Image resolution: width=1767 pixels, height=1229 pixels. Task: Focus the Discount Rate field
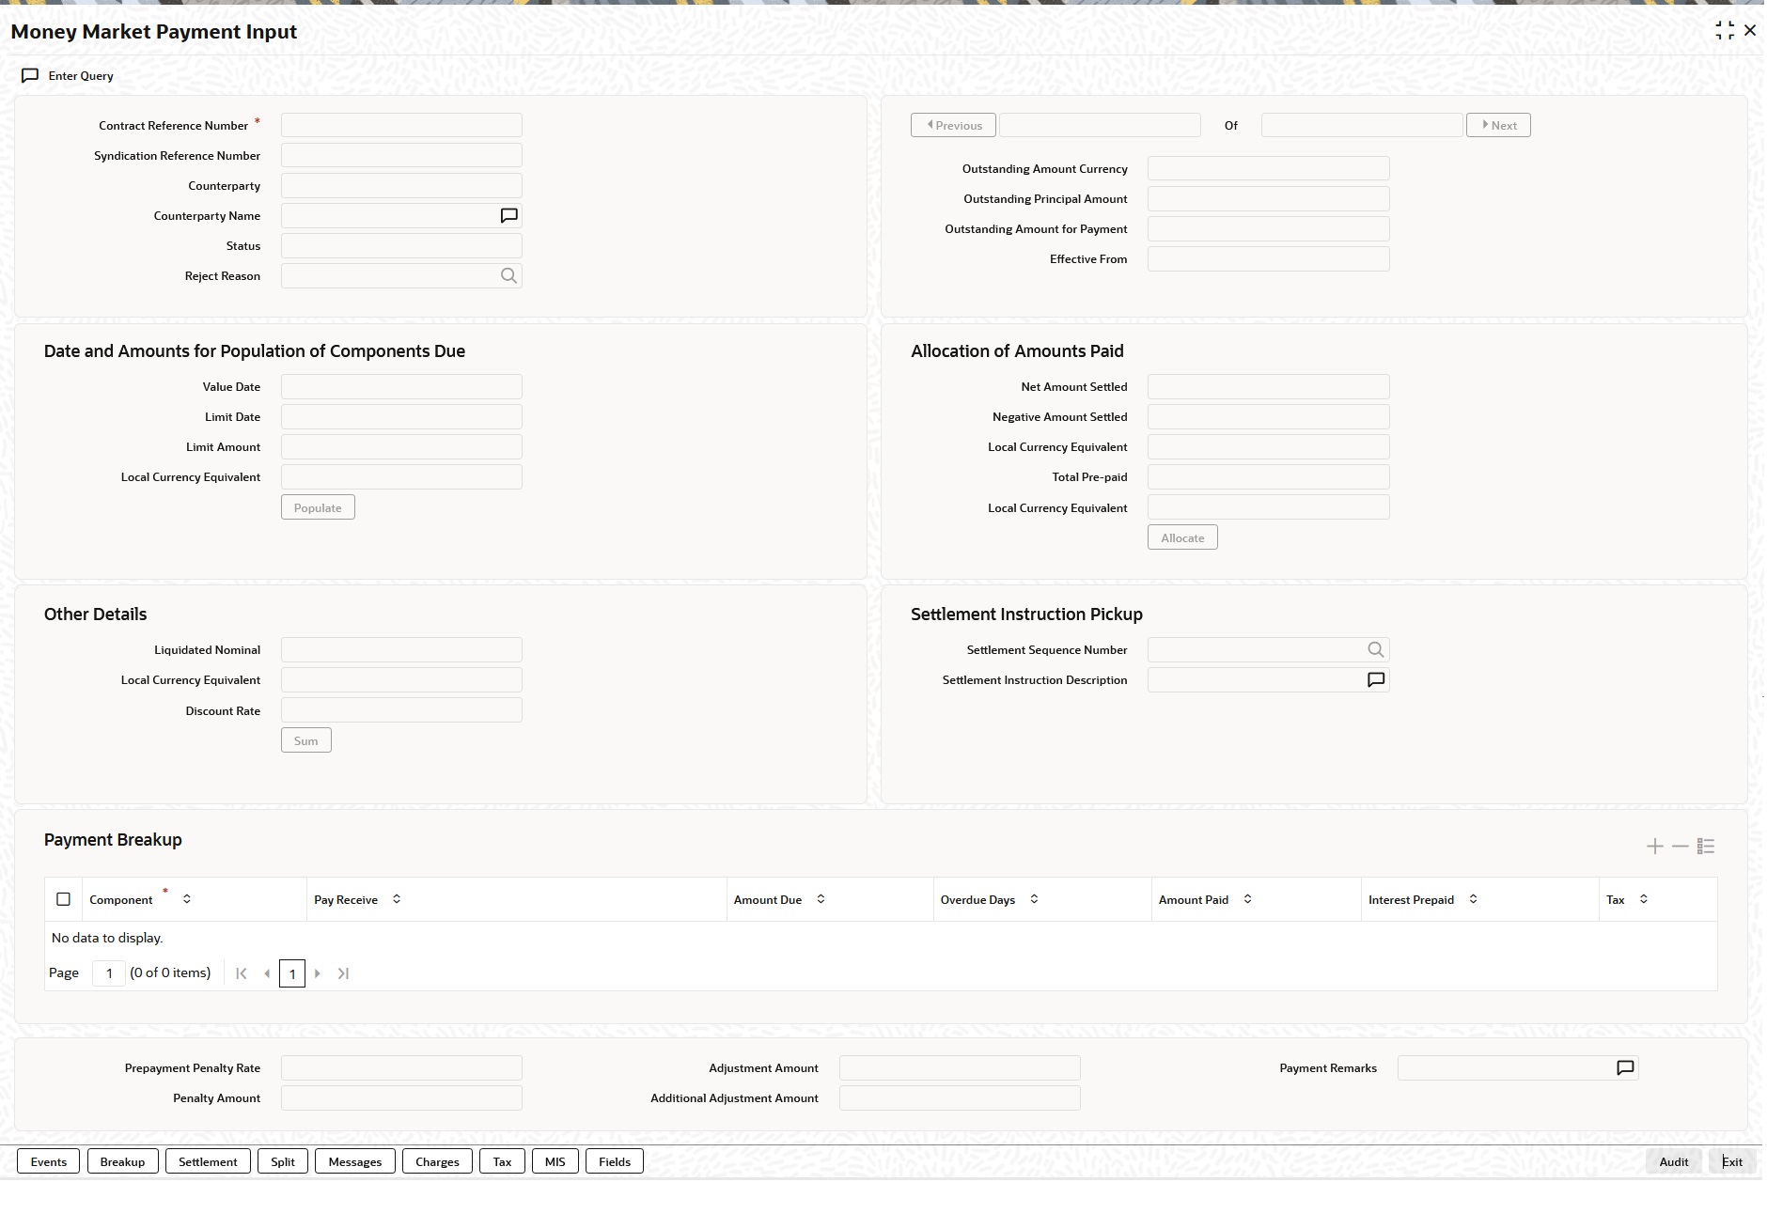(x=401, y=710)
